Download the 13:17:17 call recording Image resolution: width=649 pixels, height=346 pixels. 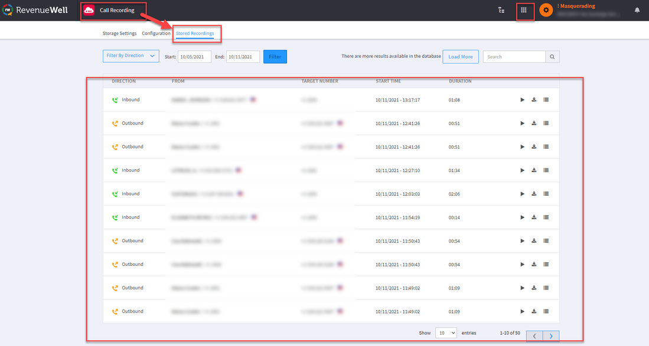point(534,100)
